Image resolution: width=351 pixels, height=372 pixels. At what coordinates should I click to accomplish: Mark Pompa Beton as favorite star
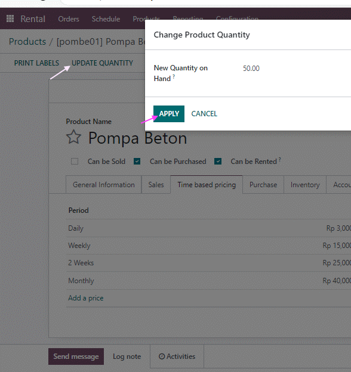pos(73,137)
